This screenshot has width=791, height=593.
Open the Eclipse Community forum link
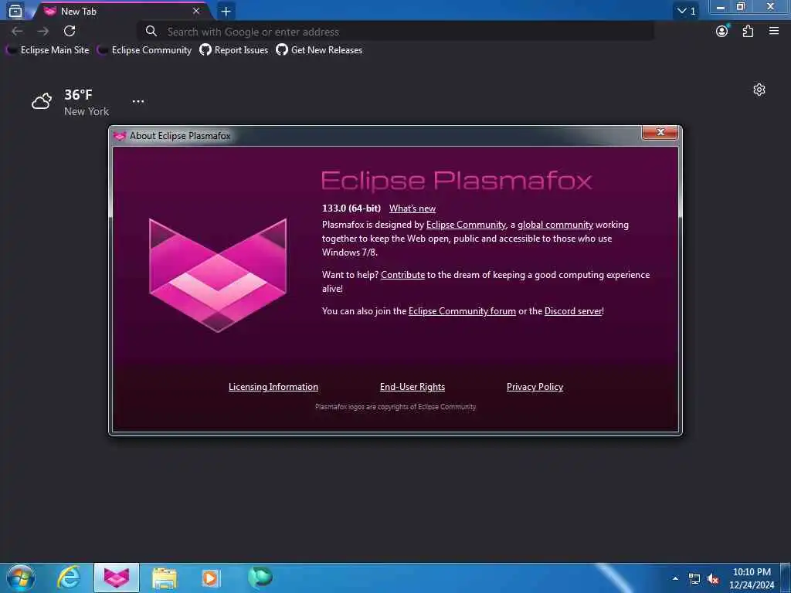coord(462,311)
